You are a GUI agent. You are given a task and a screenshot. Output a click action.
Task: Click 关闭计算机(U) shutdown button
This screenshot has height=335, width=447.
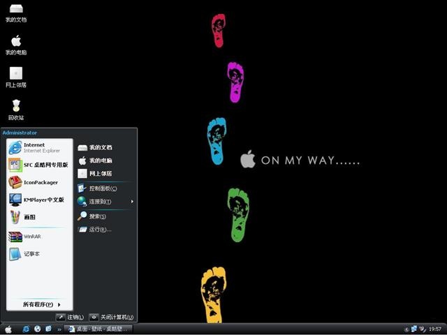pyautogui.click(x=112, y=317)
